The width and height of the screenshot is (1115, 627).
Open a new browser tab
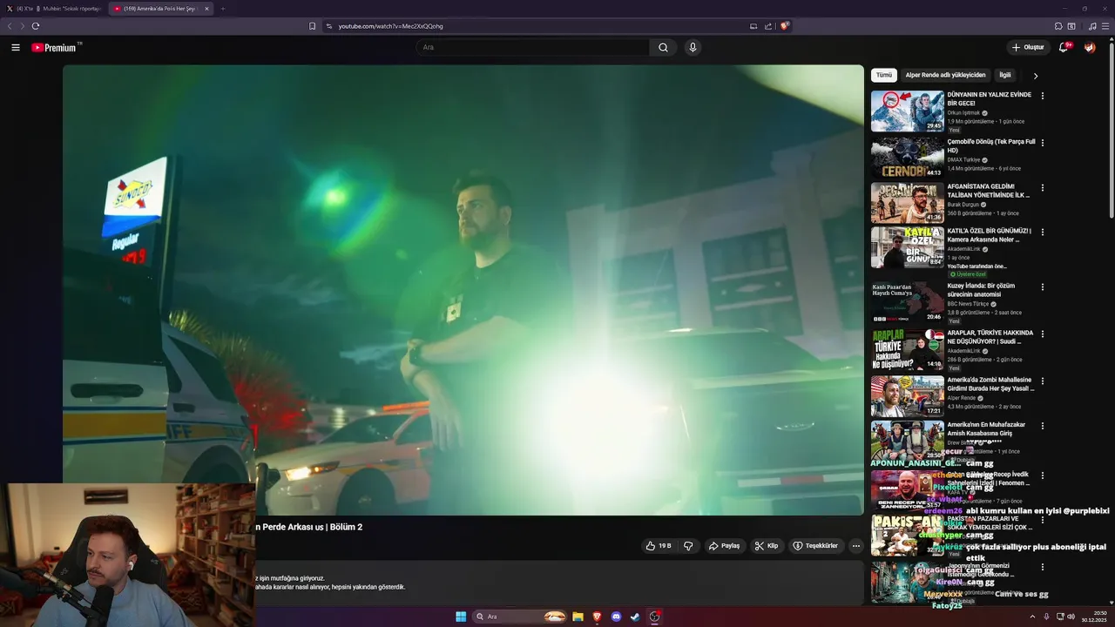pos(222,9)
